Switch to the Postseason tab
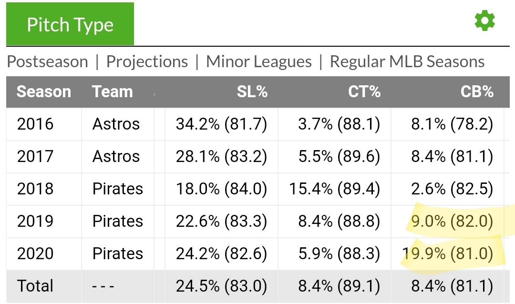Viewport: 515px width, 304px height. coord(48,61)
